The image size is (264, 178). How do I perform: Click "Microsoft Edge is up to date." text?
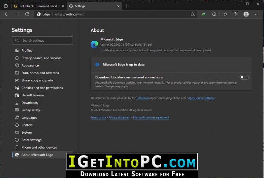coord(124,65)
